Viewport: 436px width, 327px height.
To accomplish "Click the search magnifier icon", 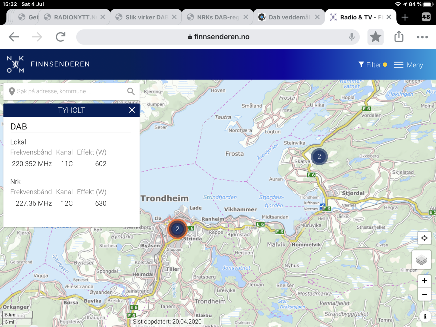I will pos(131,91).
